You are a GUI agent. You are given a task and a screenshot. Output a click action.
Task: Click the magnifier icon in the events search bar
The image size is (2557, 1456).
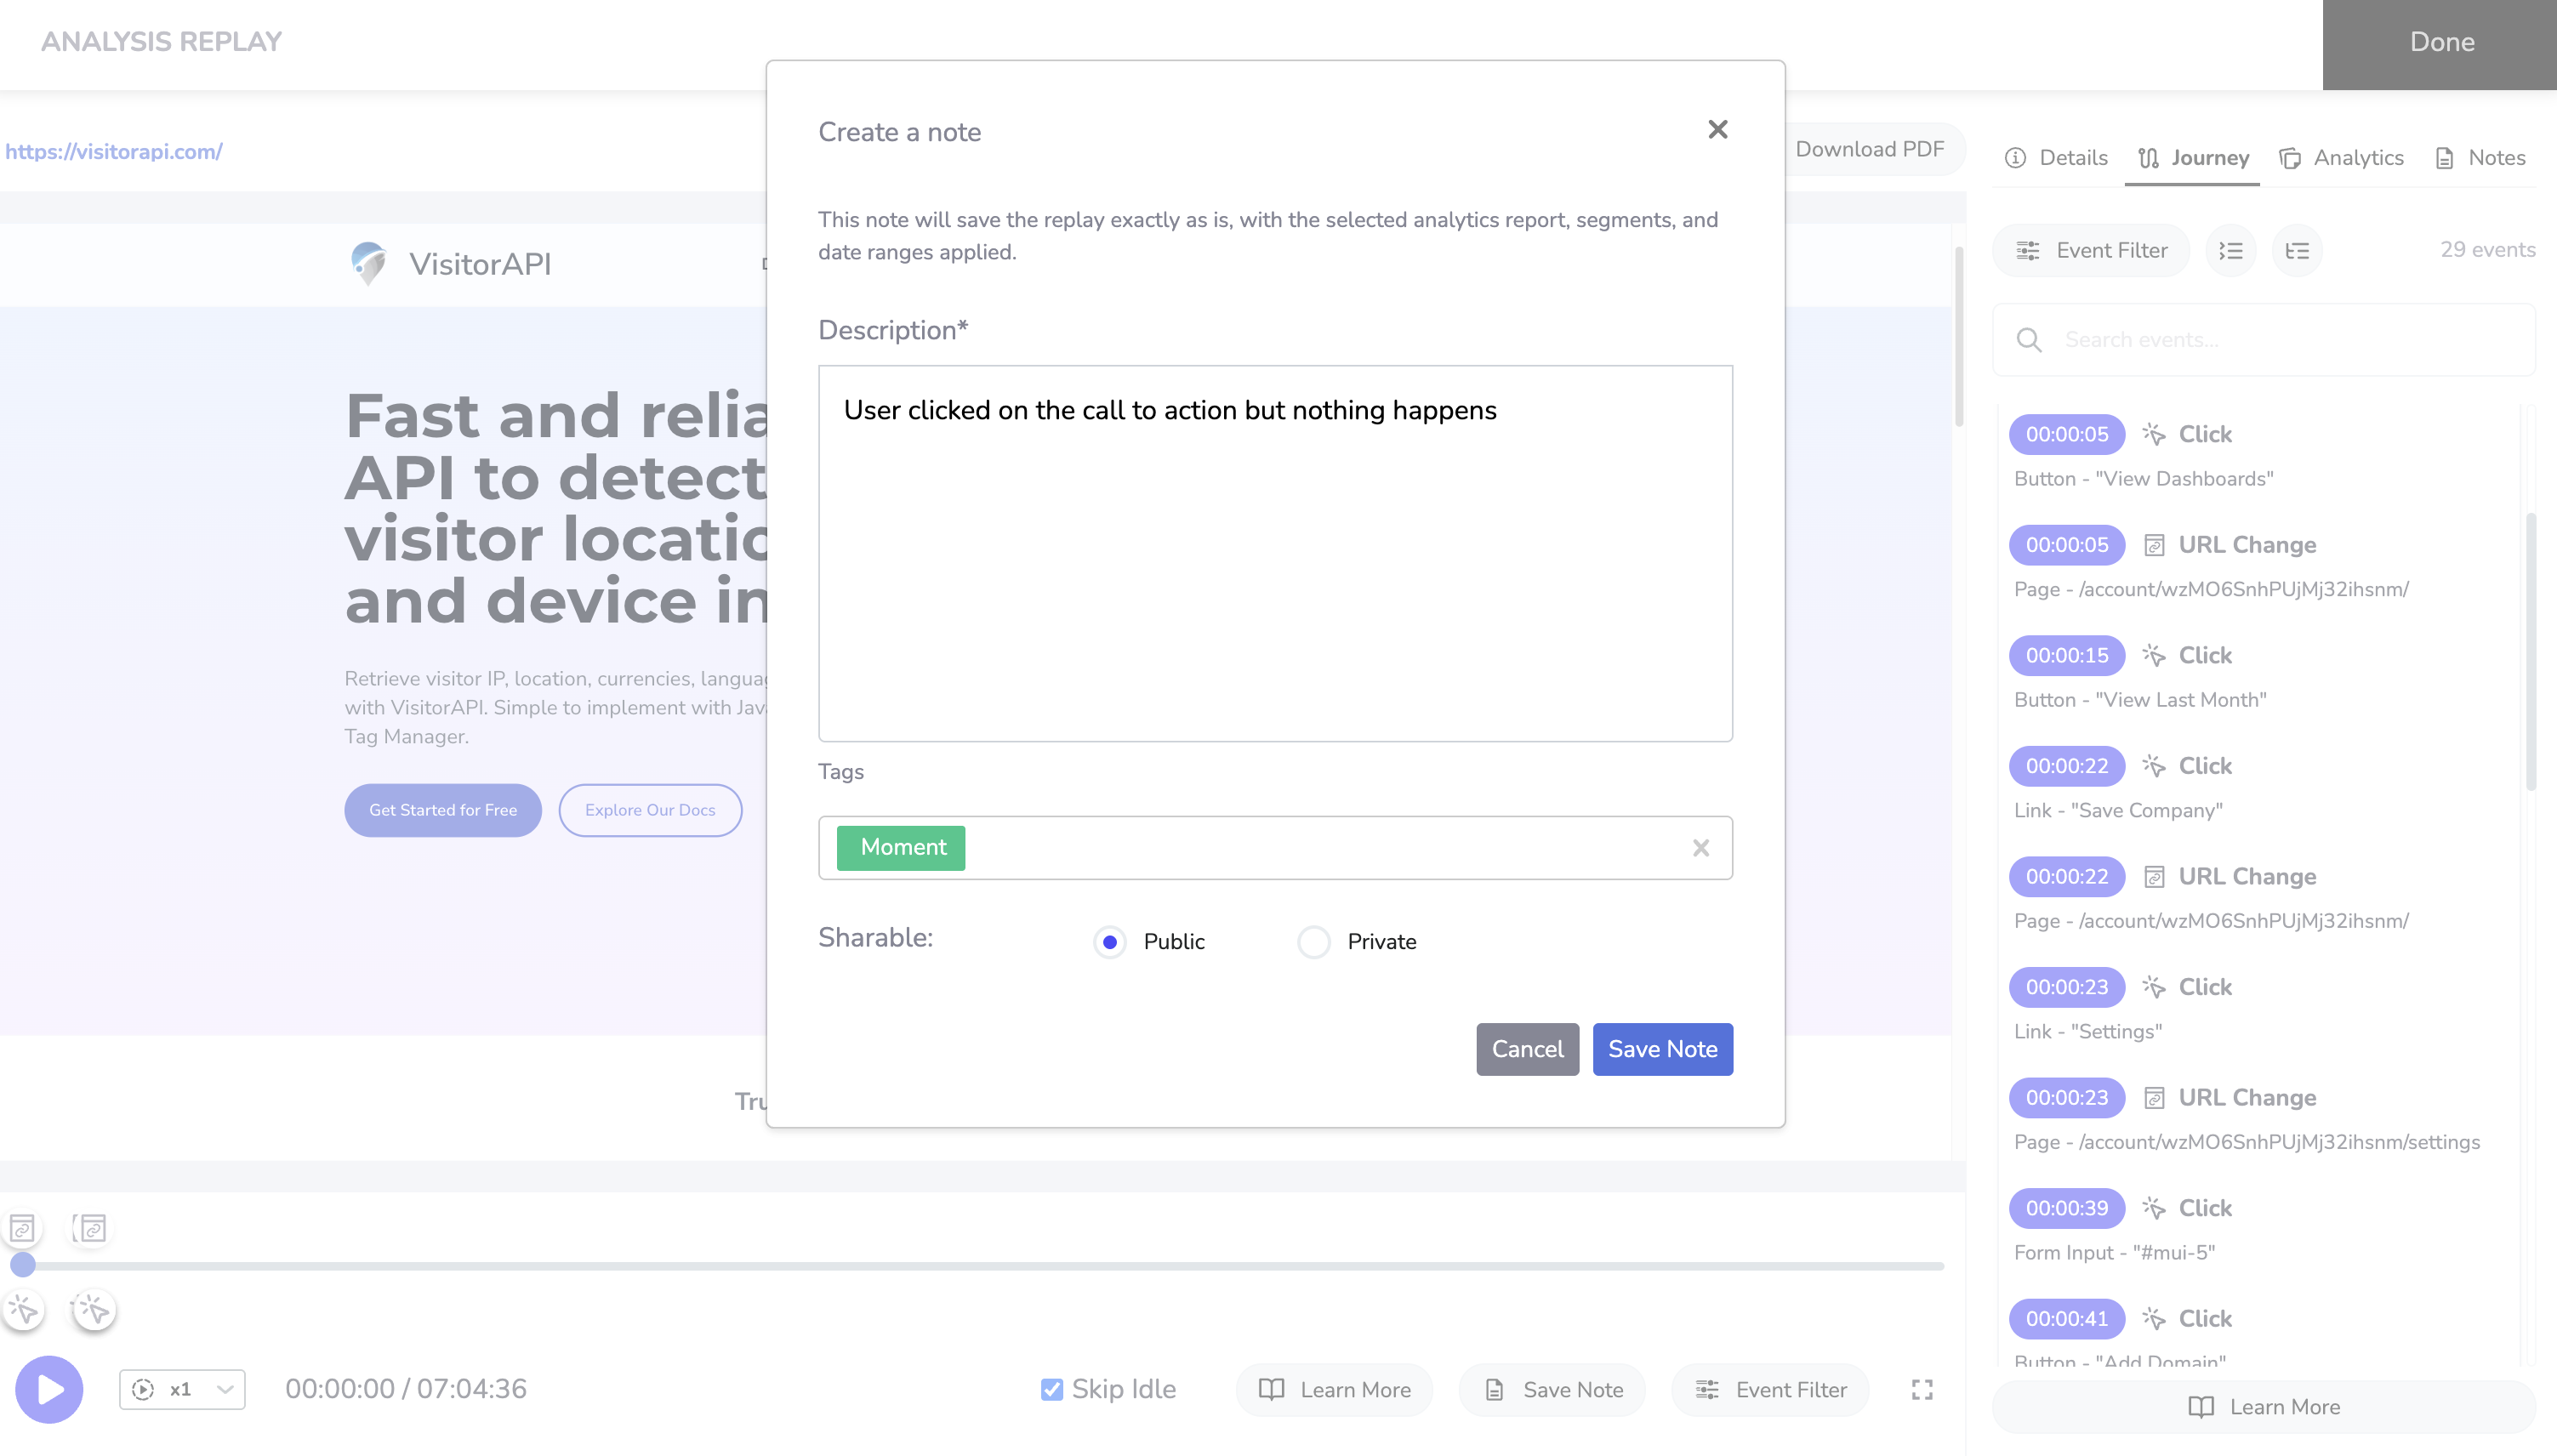[2031, 340]
